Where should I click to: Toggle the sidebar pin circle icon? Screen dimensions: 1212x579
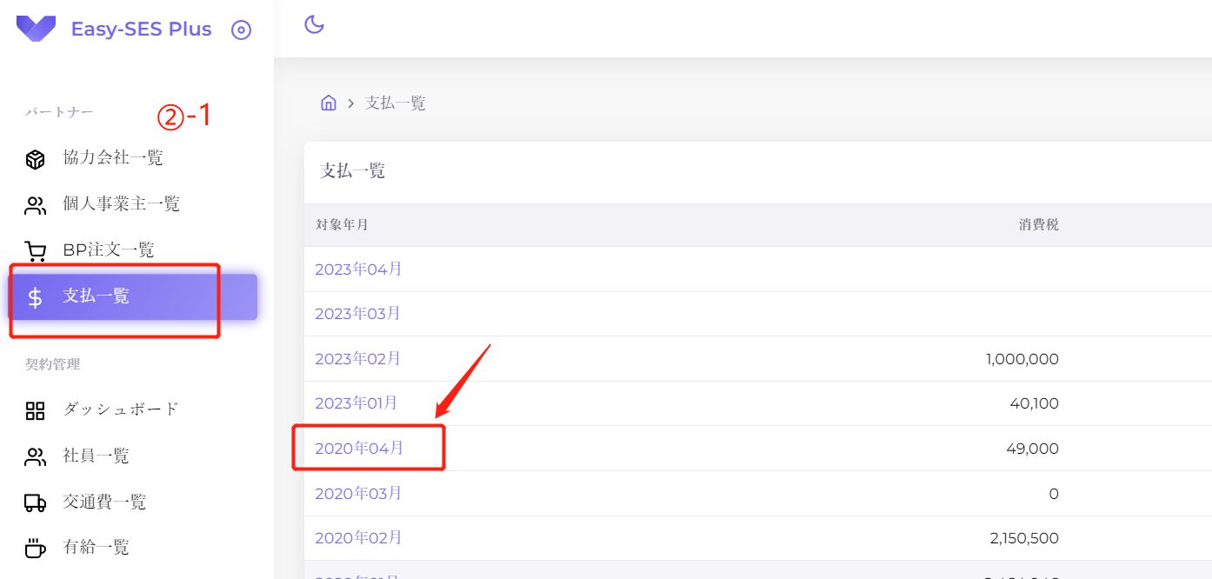tap(241, 30)
